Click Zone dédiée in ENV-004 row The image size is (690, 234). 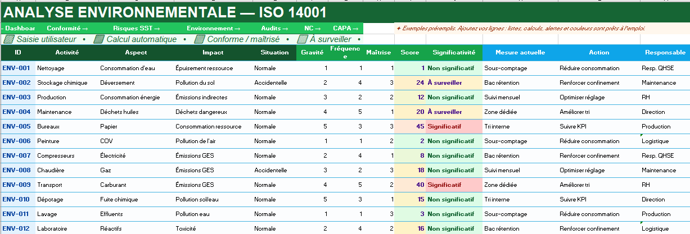(520, 112)
